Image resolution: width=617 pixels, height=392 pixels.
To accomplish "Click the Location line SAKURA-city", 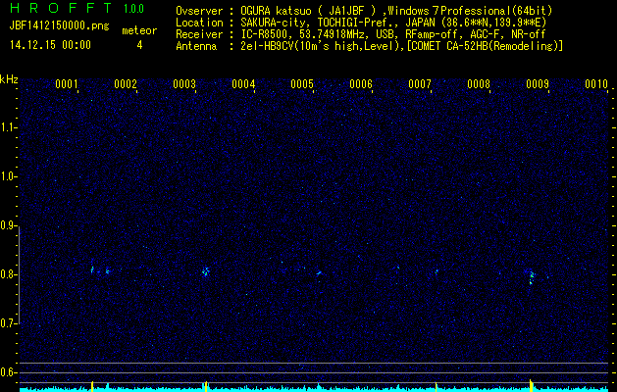I will point(361,23).
